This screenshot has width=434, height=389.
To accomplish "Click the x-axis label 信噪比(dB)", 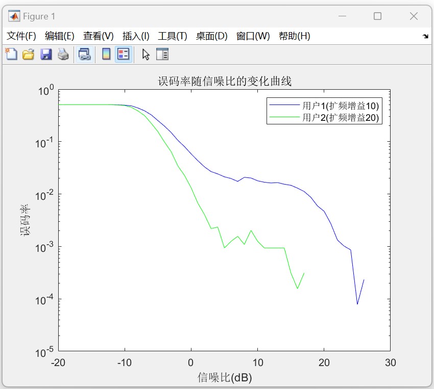I will click(225, 377).
